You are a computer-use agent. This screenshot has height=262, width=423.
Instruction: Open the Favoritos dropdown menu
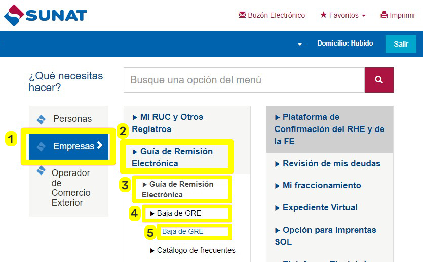[342, 15]
